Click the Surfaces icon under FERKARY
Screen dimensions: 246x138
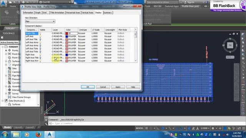10,61
